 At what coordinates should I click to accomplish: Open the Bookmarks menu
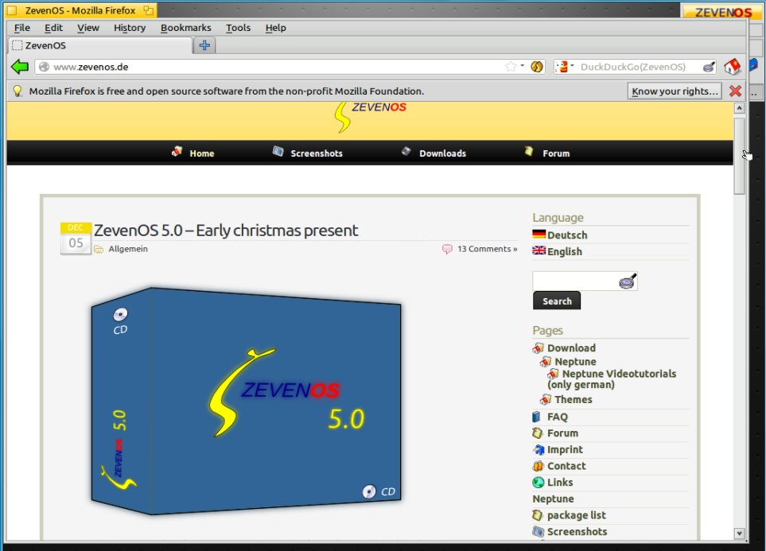click(x=185, y=28)
